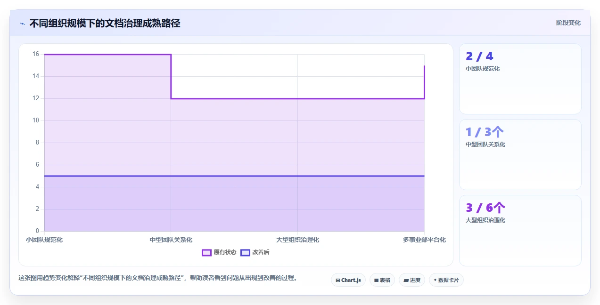
Task: Click the 多事业部平台化 x-axis label
Action: (x=424, y=240)
